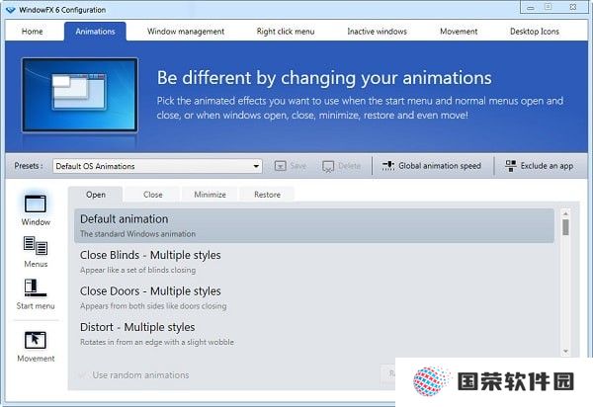Click the Window label under sidebar icon
The height and width of the screenshot is (407, 593).
(x=36, y=222)
